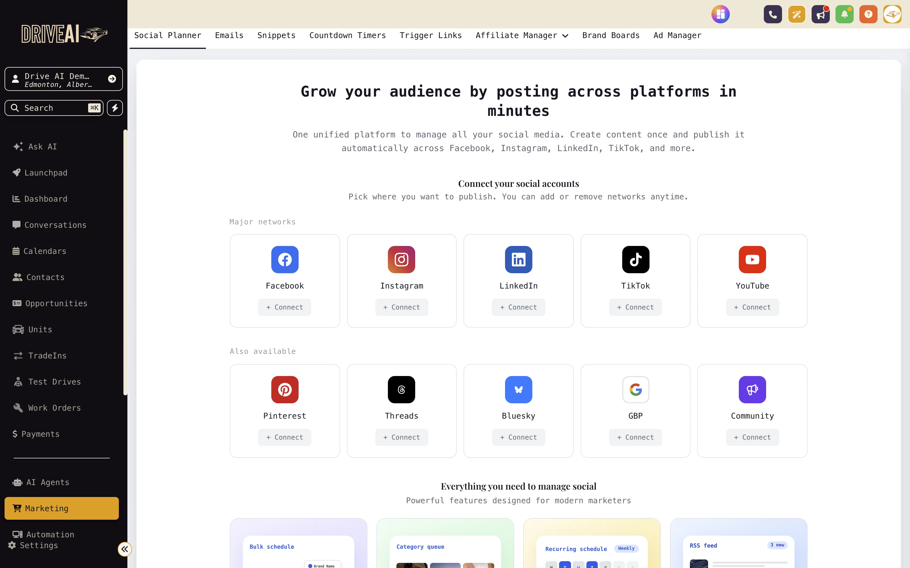Screen dimensions: 910x568
Task: Open Units in sidebar
Action: [62, 329]
